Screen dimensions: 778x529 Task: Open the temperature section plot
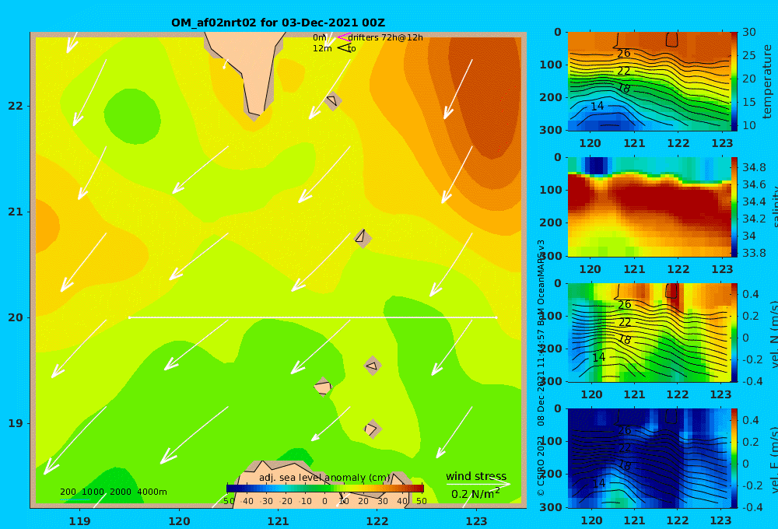(x=650, y=82)
